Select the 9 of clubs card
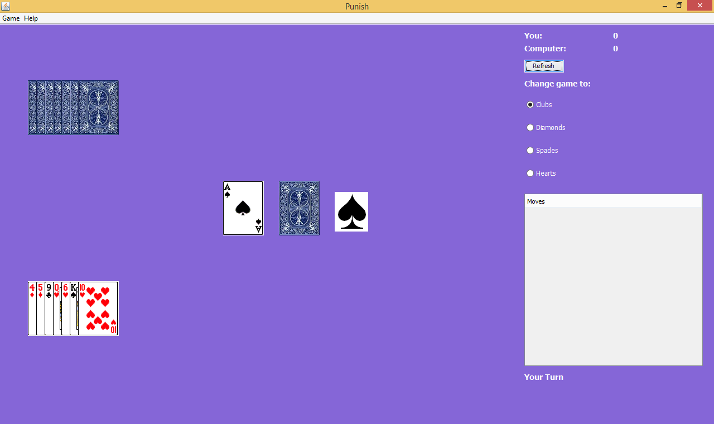The width and height of the screenshot is (714, 424). pyautogui.click(x=49, y=309)
